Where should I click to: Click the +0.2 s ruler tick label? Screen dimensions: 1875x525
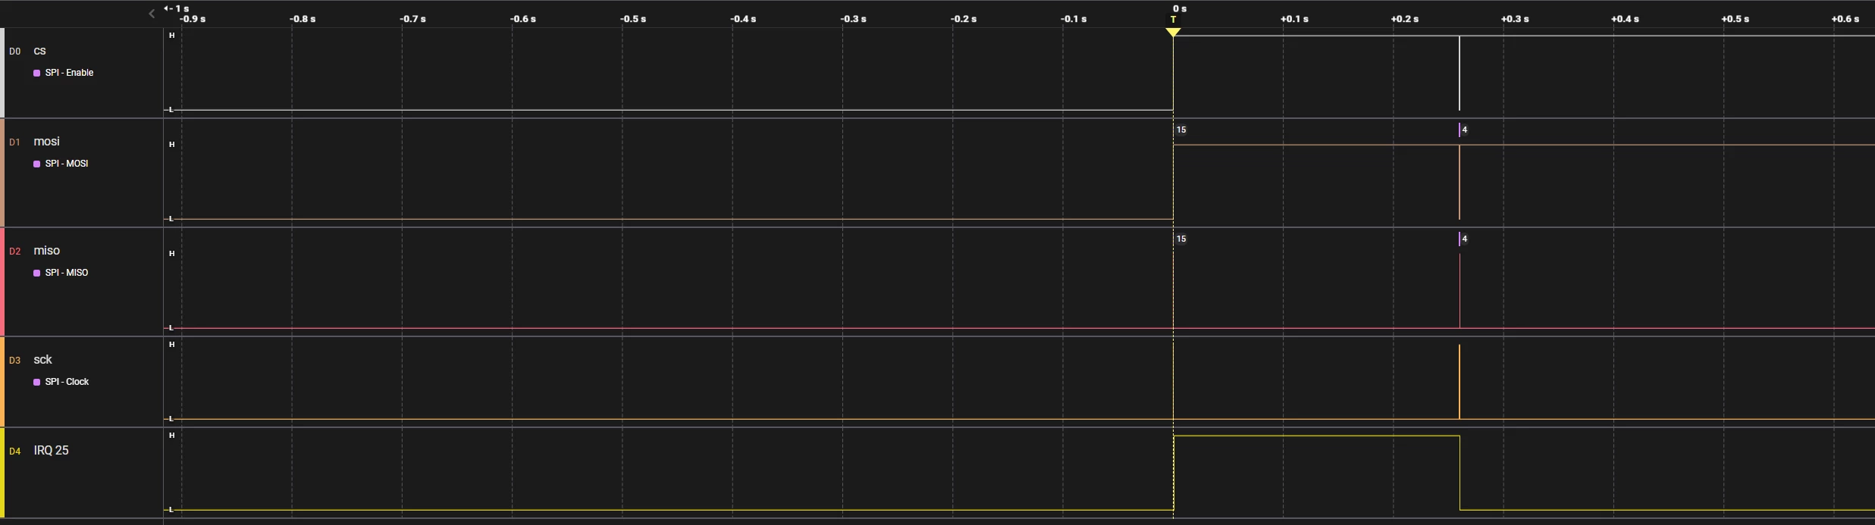pyautogui.click(x=1405, y=19)
